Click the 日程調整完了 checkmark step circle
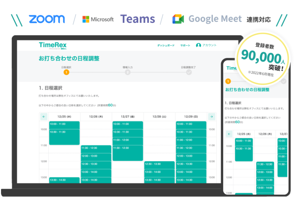This screenshot has width=296, height=203. click(189, 72)
